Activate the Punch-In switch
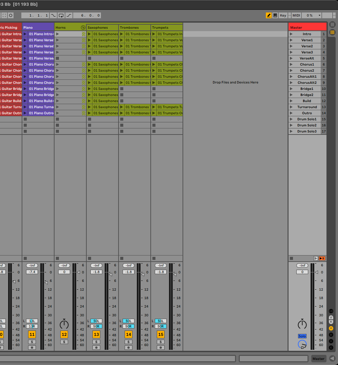Screen dimensions: 338x365 [x=54, y=15]
